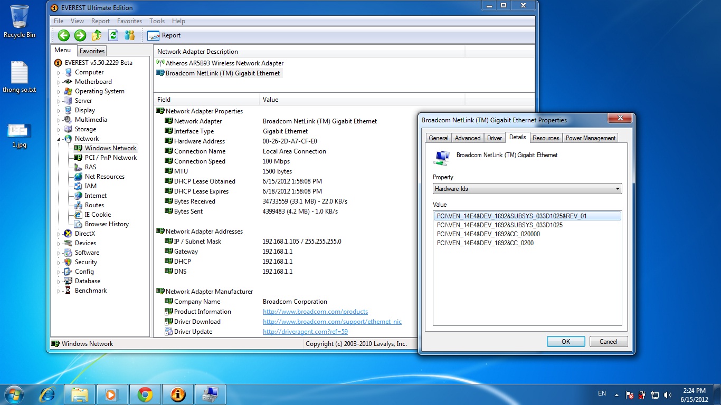
Task: Click the volume icon in system tray
Action: click(668, 394)
